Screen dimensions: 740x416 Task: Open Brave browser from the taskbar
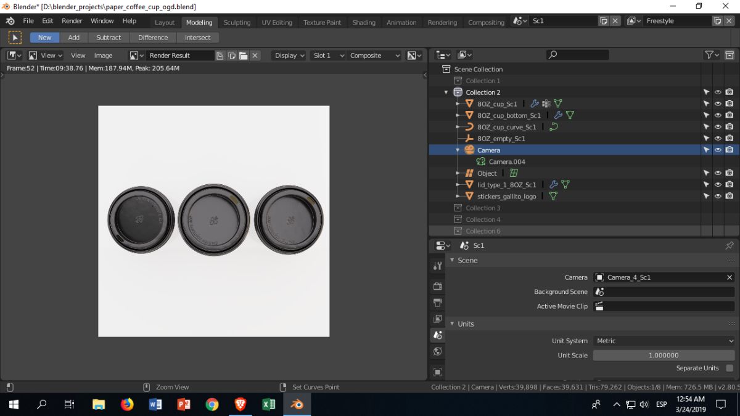[240, 404]
